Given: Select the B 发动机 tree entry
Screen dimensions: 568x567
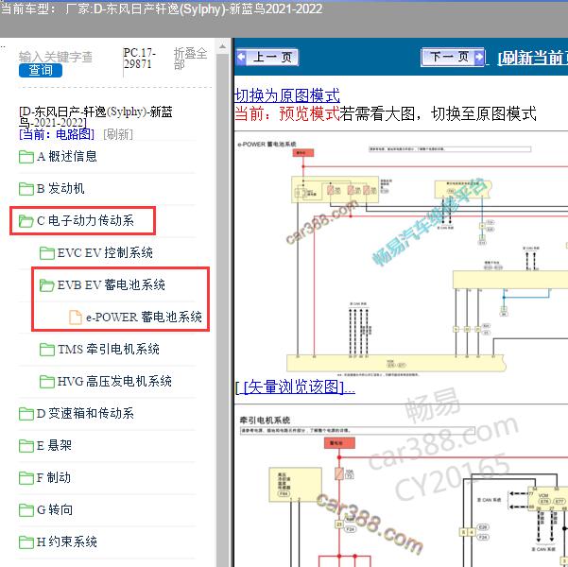Looking at the screenshot, I should tap(60, 188).
